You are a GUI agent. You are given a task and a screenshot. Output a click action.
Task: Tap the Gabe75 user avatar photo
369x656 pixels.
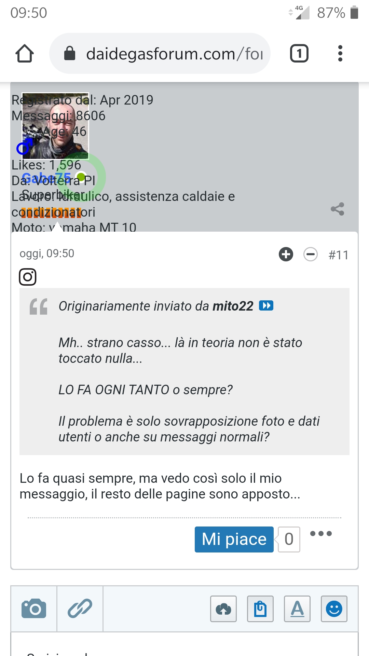[55, 126]
